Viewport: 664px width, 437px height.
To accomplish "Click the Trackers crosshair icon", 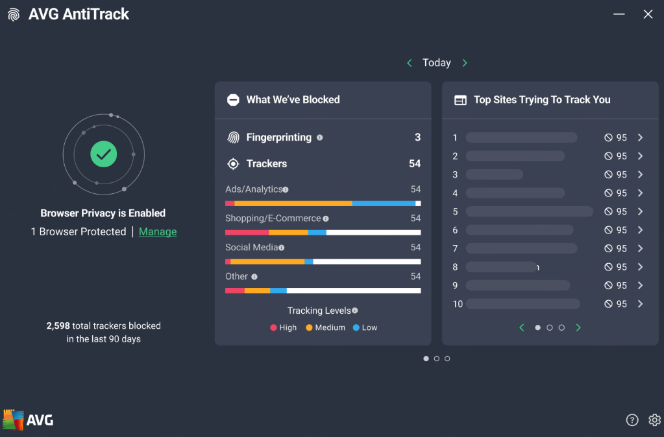I will pyautogui.click(x=233, y=164).
